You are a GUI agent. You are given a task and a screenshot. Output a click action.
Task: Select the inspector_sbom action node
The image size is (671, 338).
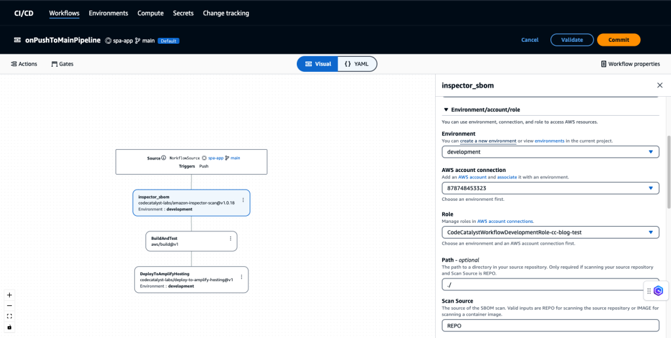[191, 203]
